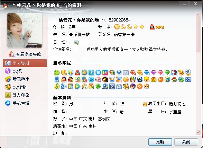The height and width of the screenshot is (148, 203).
Task: Click the signature text 成功男人的背后
Action: tap(101, 50)
